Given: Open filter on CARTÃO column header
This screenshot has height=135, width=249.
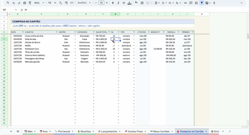Looking at the screenshot, I should (x=75, y=32).
